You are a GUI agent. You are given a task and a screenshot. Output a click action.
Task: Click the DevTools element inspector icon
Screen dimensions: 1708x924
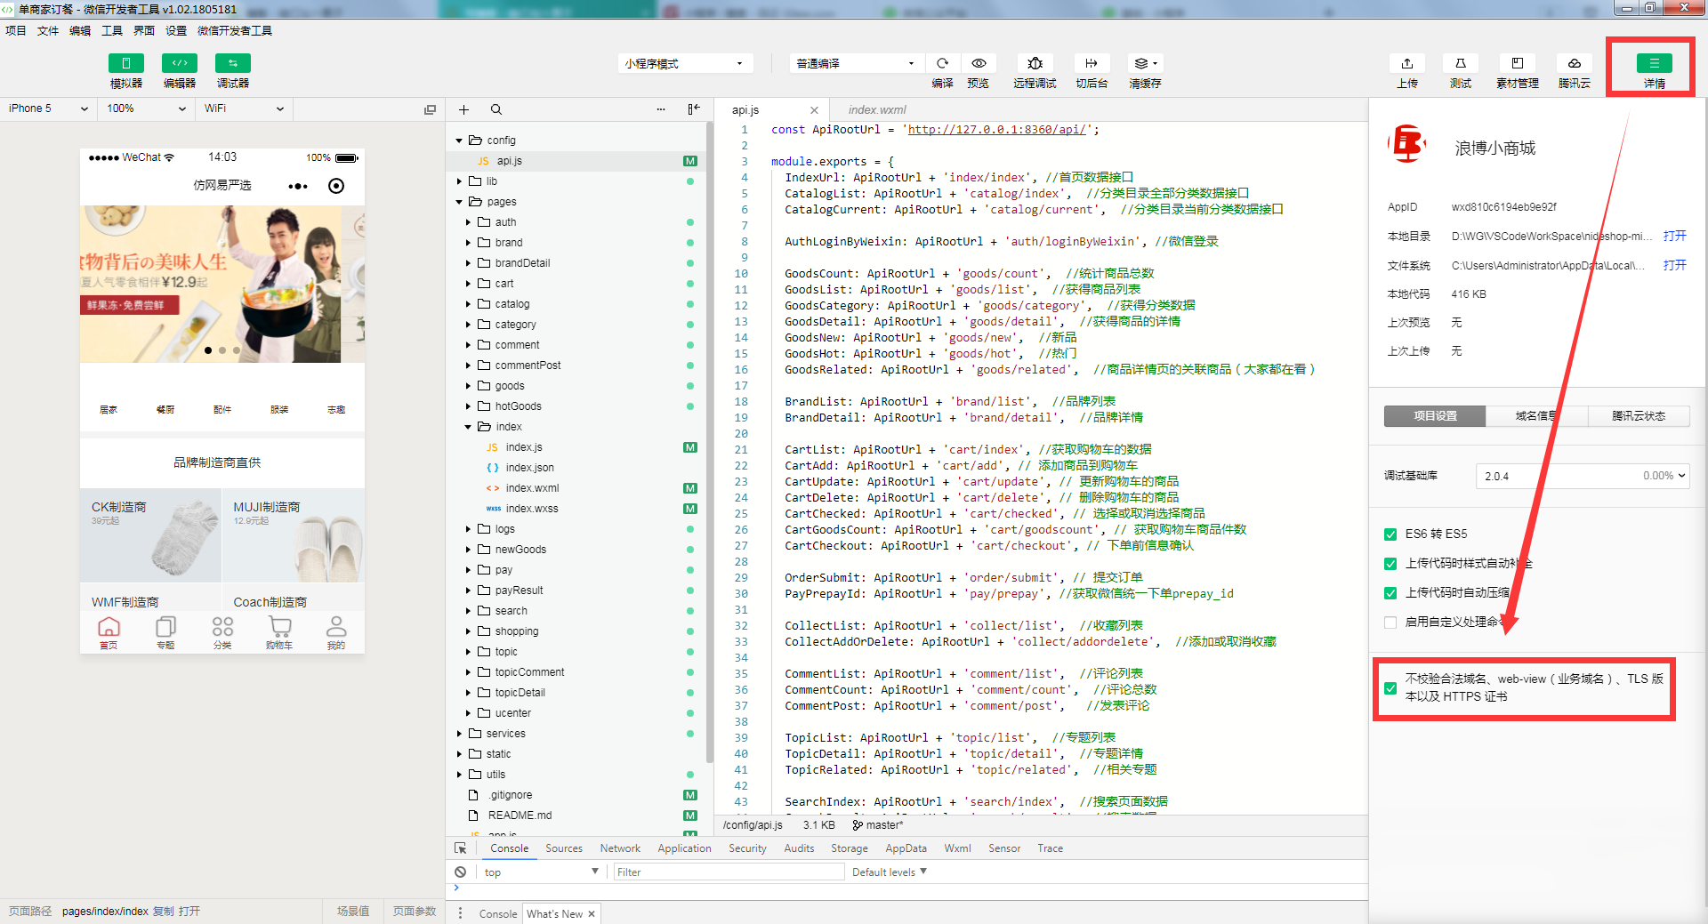coord(461,848)
